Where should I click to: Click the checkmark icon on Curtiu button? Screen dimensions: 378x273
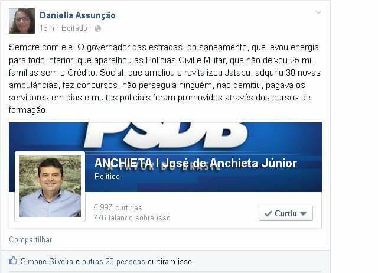(268, 213)
